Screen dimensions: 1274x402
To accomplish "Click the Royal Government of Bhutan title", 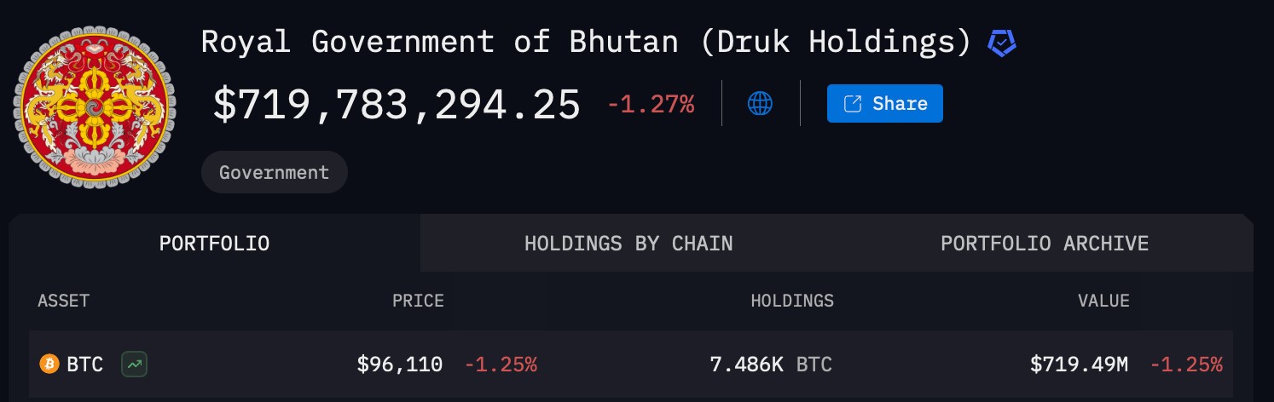I will click(587, 43).
